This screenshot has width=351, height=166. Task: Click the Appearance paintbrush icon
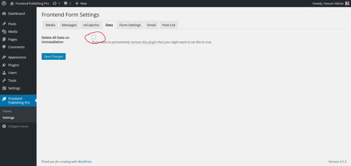[4, 57]
